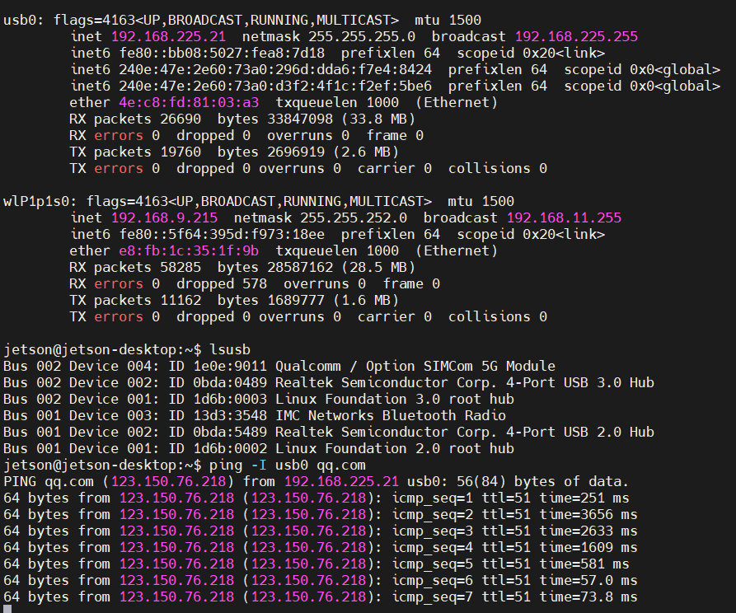736x613 pixels.
Task: Click the MAC address e8:fb:1c:35:1f:9b
Action: [x=189, y=250]
